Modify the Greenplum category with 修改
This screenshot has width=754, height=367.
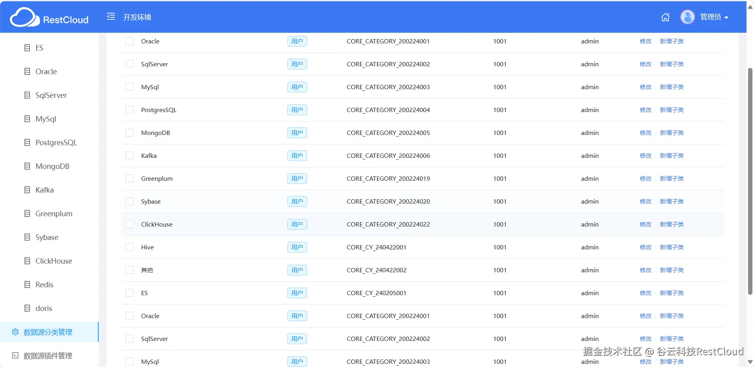click(x=645, y=178)
